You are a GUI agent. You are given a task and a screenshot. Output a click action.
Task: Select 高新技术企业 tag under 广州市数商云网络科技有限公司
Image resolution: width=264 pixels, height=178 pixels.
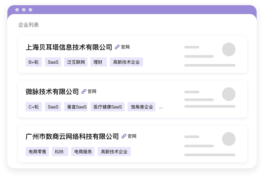pos(114,152)
